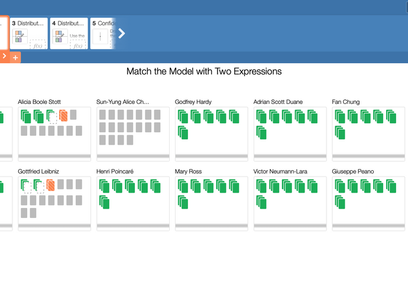Click Sun-Yung Alice Ch... first gray card icon
The width and height of the screenshot is (408, 306).
[102, 115]
